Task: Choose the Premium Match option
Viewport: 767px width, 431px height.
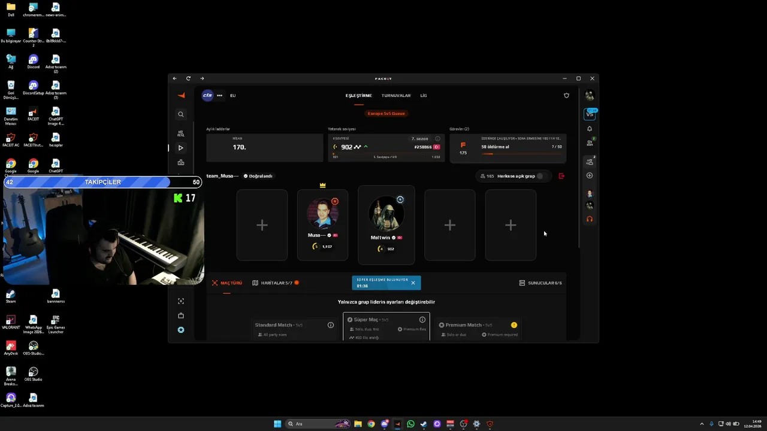Action: point(478,329)
